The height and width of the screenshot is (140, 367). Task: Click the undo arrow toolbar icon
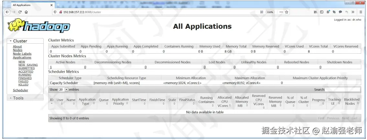(347, 12)
